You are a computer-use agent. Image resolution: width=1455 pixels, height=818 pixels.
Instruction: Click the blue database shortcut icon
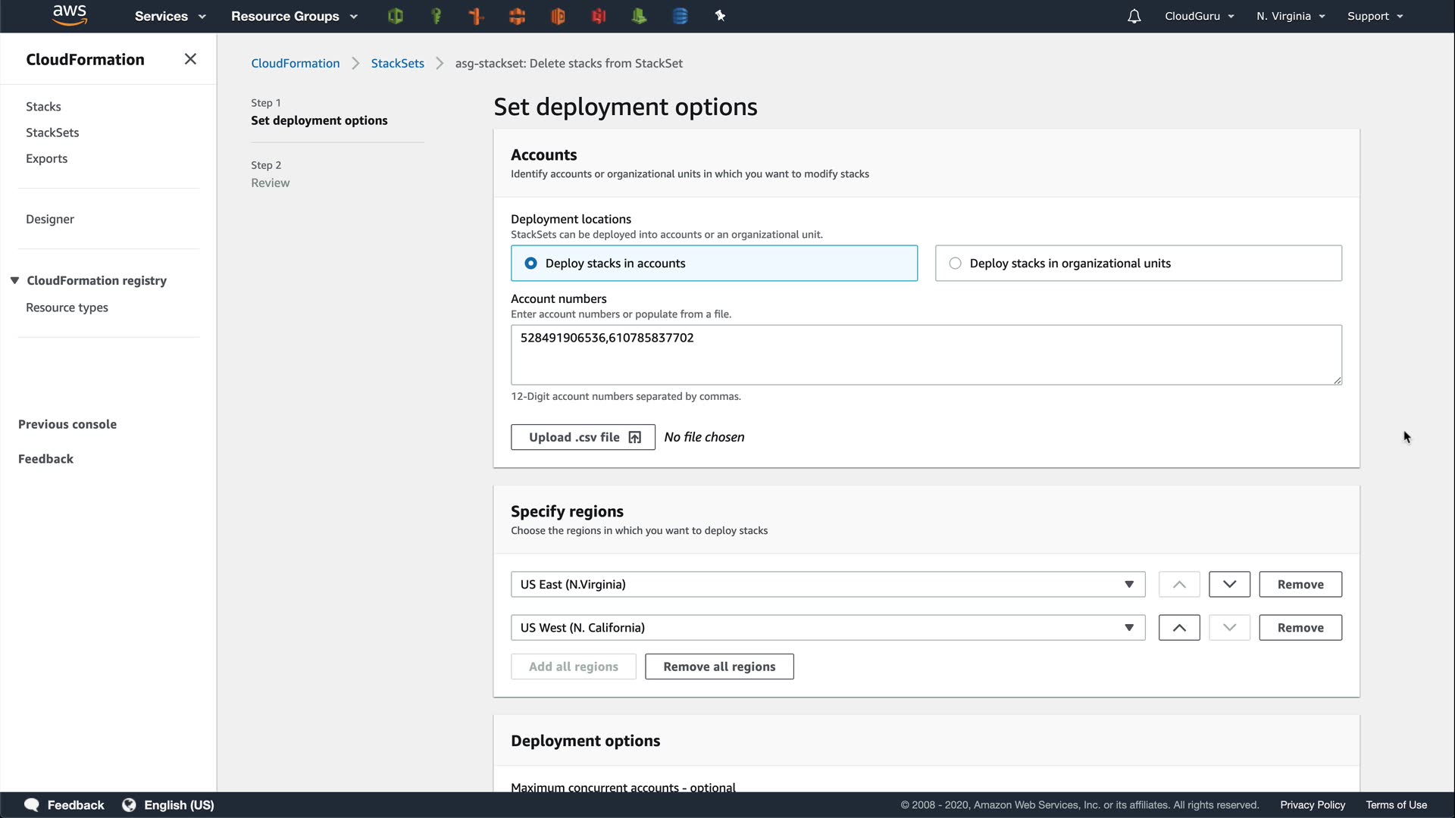[x=680, y=16]
